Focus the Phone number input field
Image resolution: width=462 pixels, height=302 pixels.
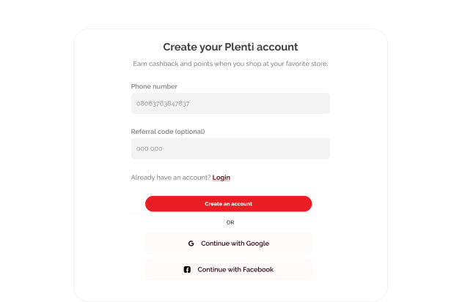(230, 103)
